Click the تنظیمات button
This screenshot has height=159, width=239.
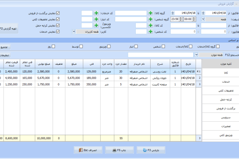(5, 55)
